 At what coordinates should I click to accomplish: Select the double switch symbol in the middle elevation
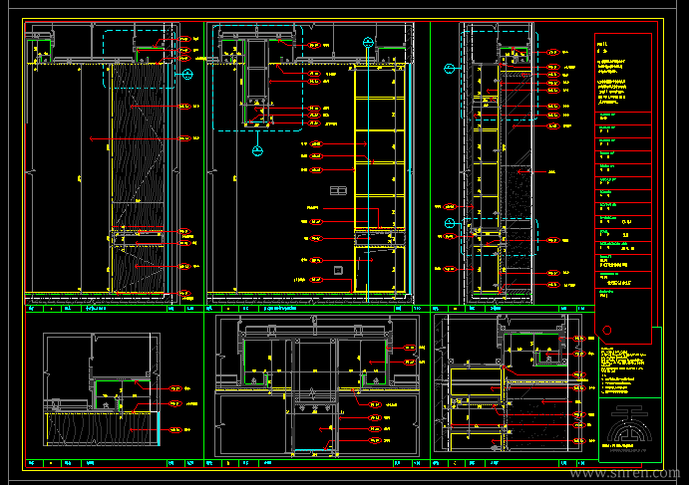click(x=338, y=190)
